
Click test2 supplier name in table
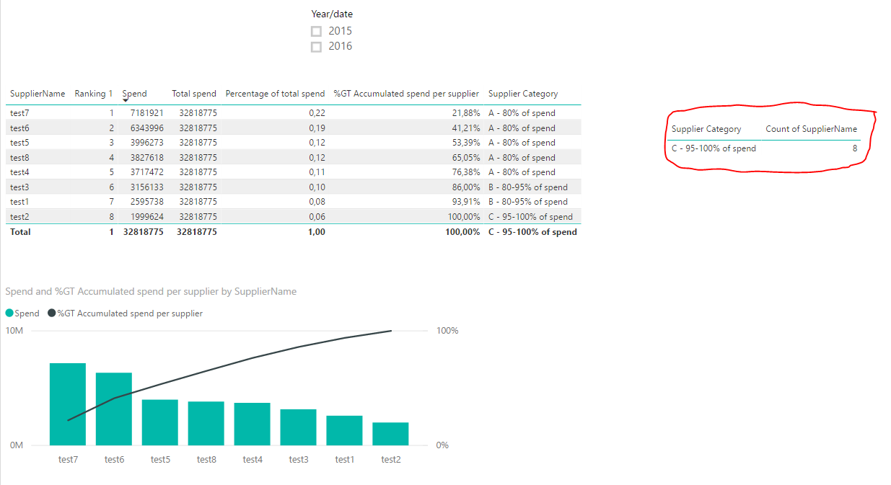[x=19, y=216]
